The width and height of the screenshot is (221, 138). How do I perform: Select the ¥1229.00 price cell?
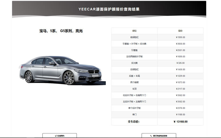click(x=180, y=76)
